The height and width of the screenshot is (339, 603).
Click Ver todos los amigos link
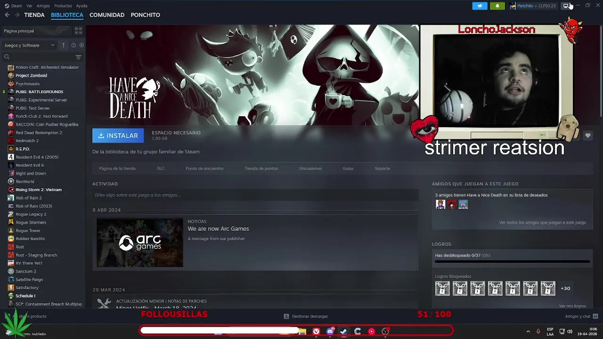click(x=543, y=222)
